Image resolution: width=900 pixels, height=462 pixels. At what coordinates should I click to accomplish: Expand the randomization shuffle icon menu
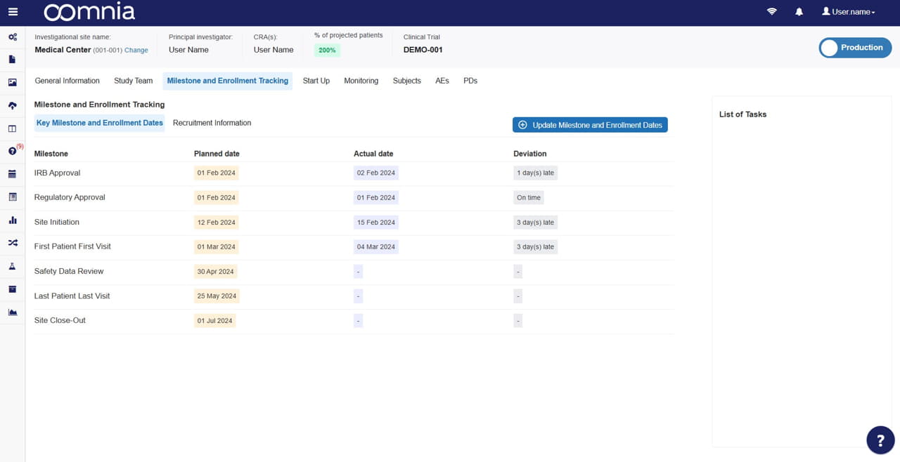tap(11, 243)
